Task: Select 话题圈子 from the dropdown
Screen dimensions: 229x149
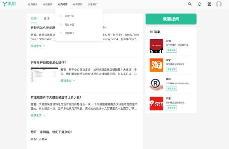Action: coord(70,33)
